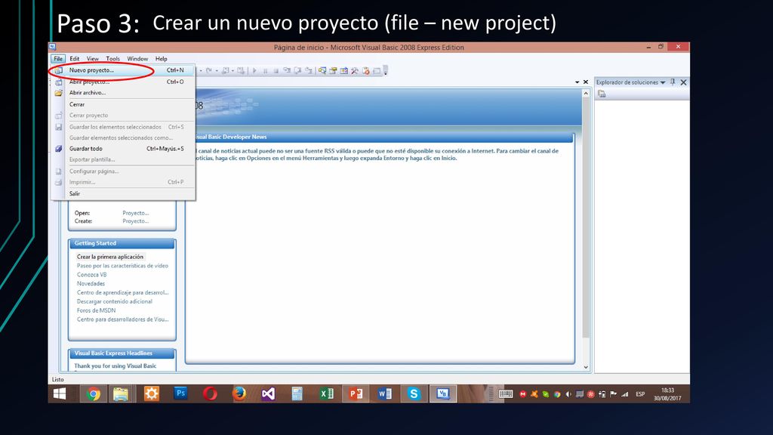Open Calculator from the taskbar
Screen dimensions: 773x435
click(297, 393)
